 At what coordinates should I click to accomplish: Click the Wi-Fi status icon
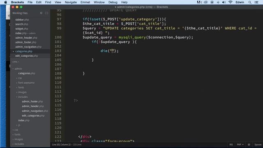point(231,2)
